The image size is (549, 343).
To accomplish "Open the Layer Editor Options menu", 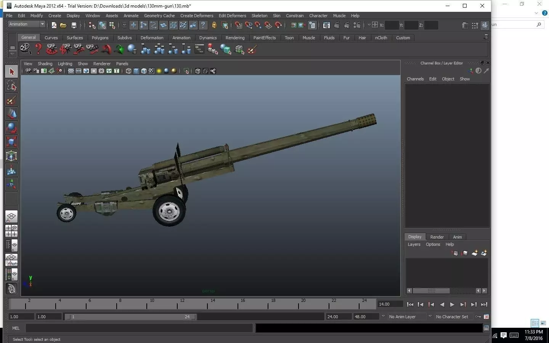I will tap(433, 244).
